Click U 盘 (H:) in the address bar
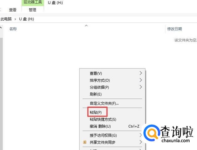197x150 pixels. tap(27, 19)
